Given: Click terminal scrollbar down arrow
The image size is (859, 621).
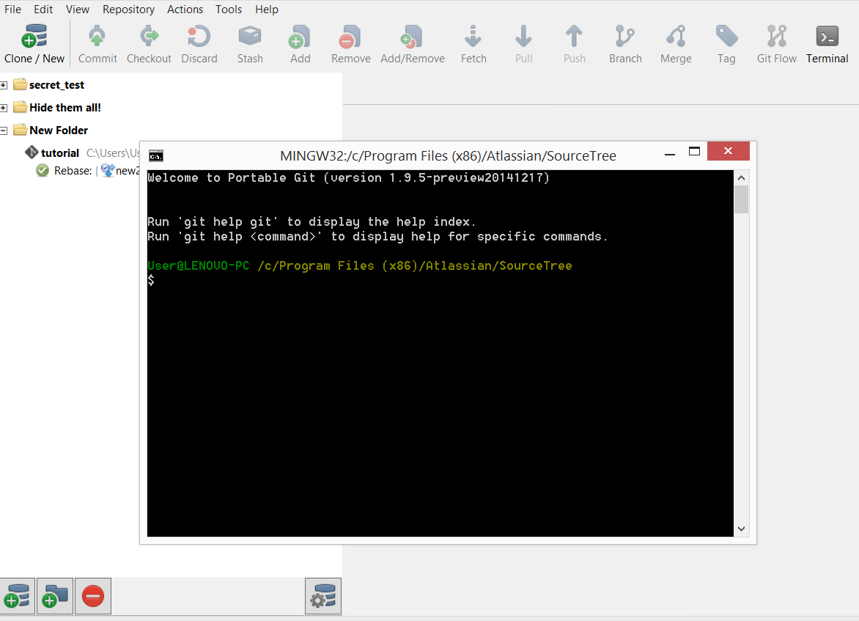Looking at the screenshot, I should (741, 529).
